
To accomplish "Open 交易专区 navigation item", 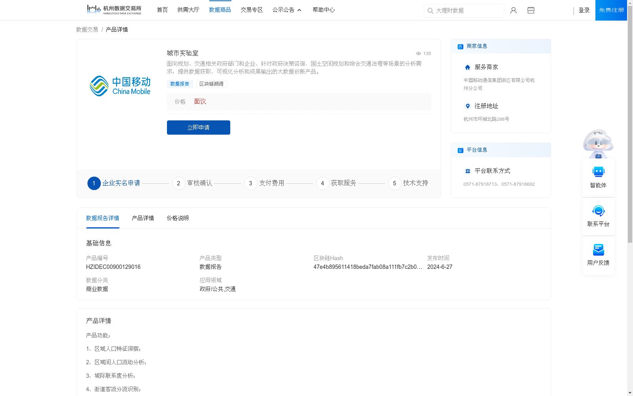I will point(252,10).
